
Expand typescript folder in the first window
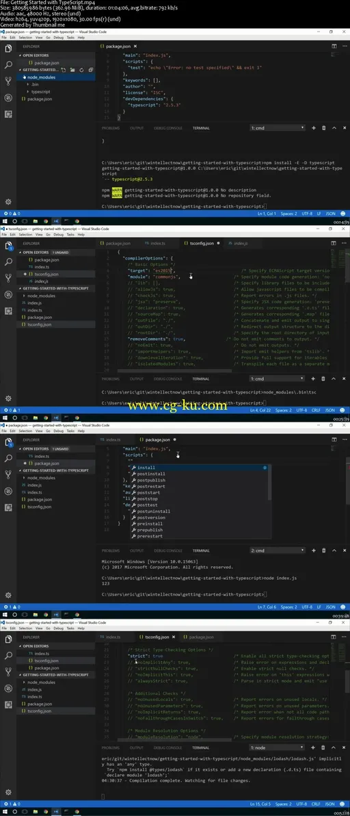(56, 92)
